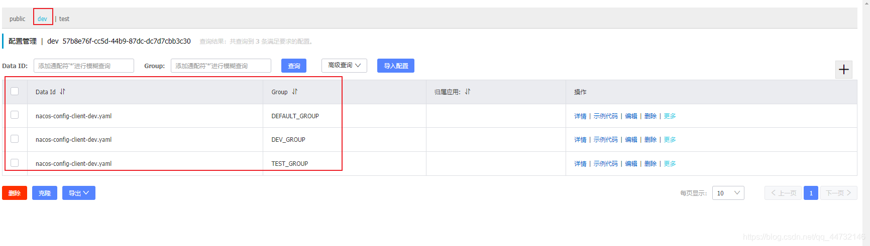Click the 查询 search button
Image resolution: width=870 pixels, height=246 pixels.
click(294, 66)
